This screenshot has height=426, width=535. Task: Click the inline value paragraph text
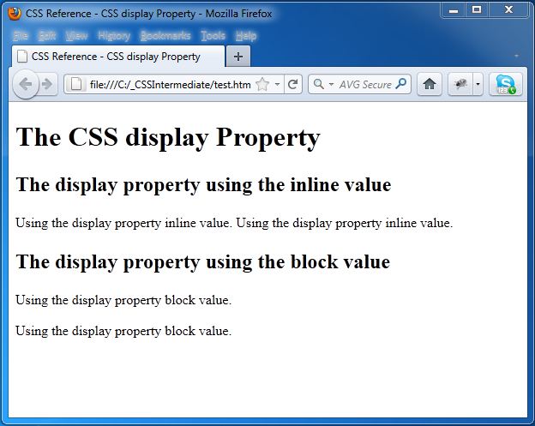point(234,223)
